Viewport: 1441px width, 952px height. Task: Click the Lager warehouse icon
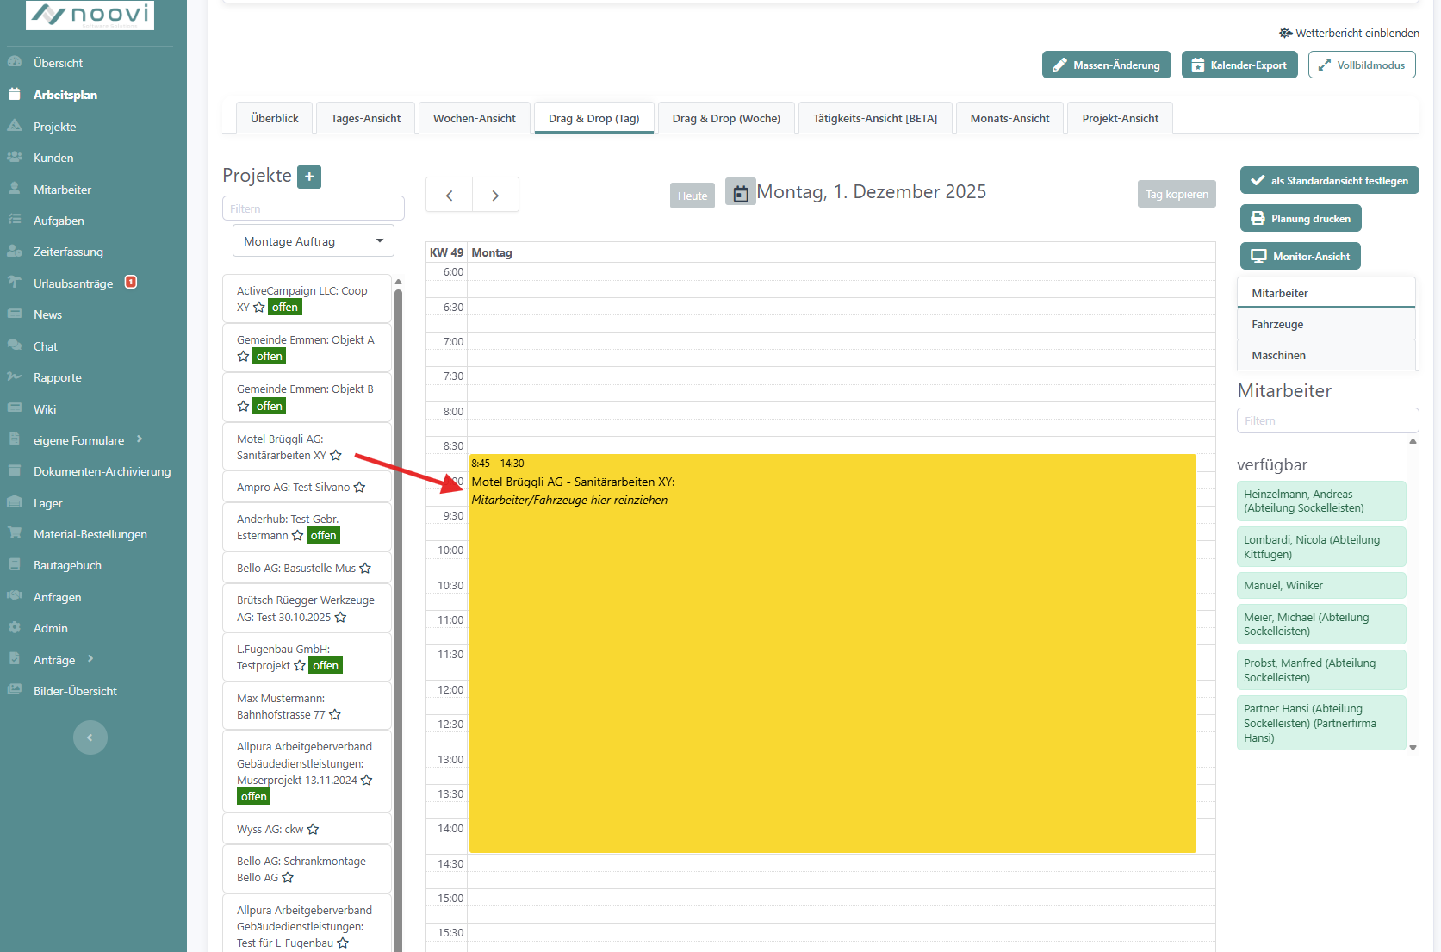click(15, 502)
